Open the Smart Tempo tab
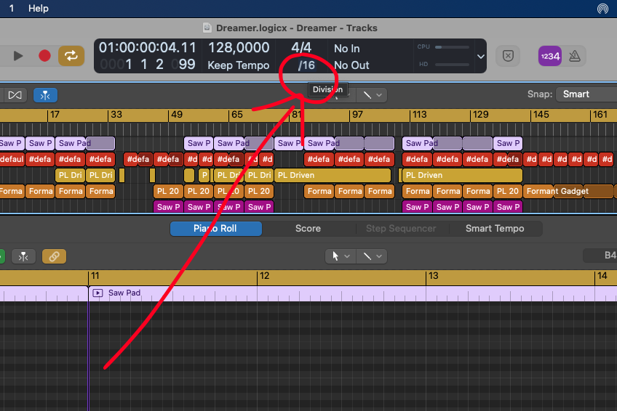Screen dimensions: 617x411 pos(495,229)
